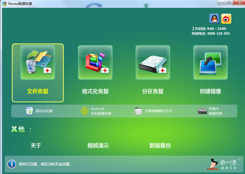
Task: Click the green Android robot icon
Action: point(85,111)
